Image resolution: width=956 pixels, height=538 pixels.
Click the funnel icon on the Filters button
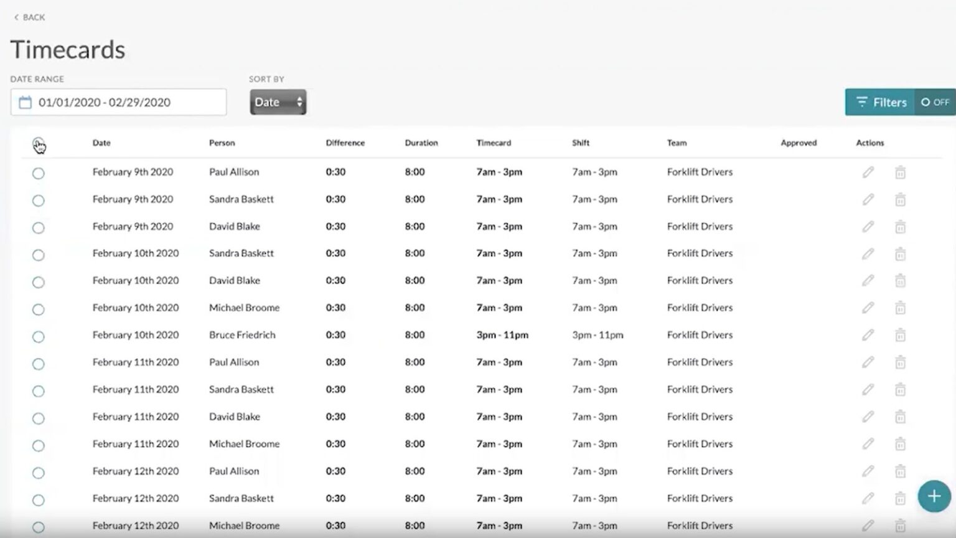tap(862, 102)
